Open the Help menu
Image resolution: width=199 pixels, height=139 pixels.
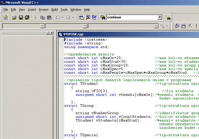[87, 10]
